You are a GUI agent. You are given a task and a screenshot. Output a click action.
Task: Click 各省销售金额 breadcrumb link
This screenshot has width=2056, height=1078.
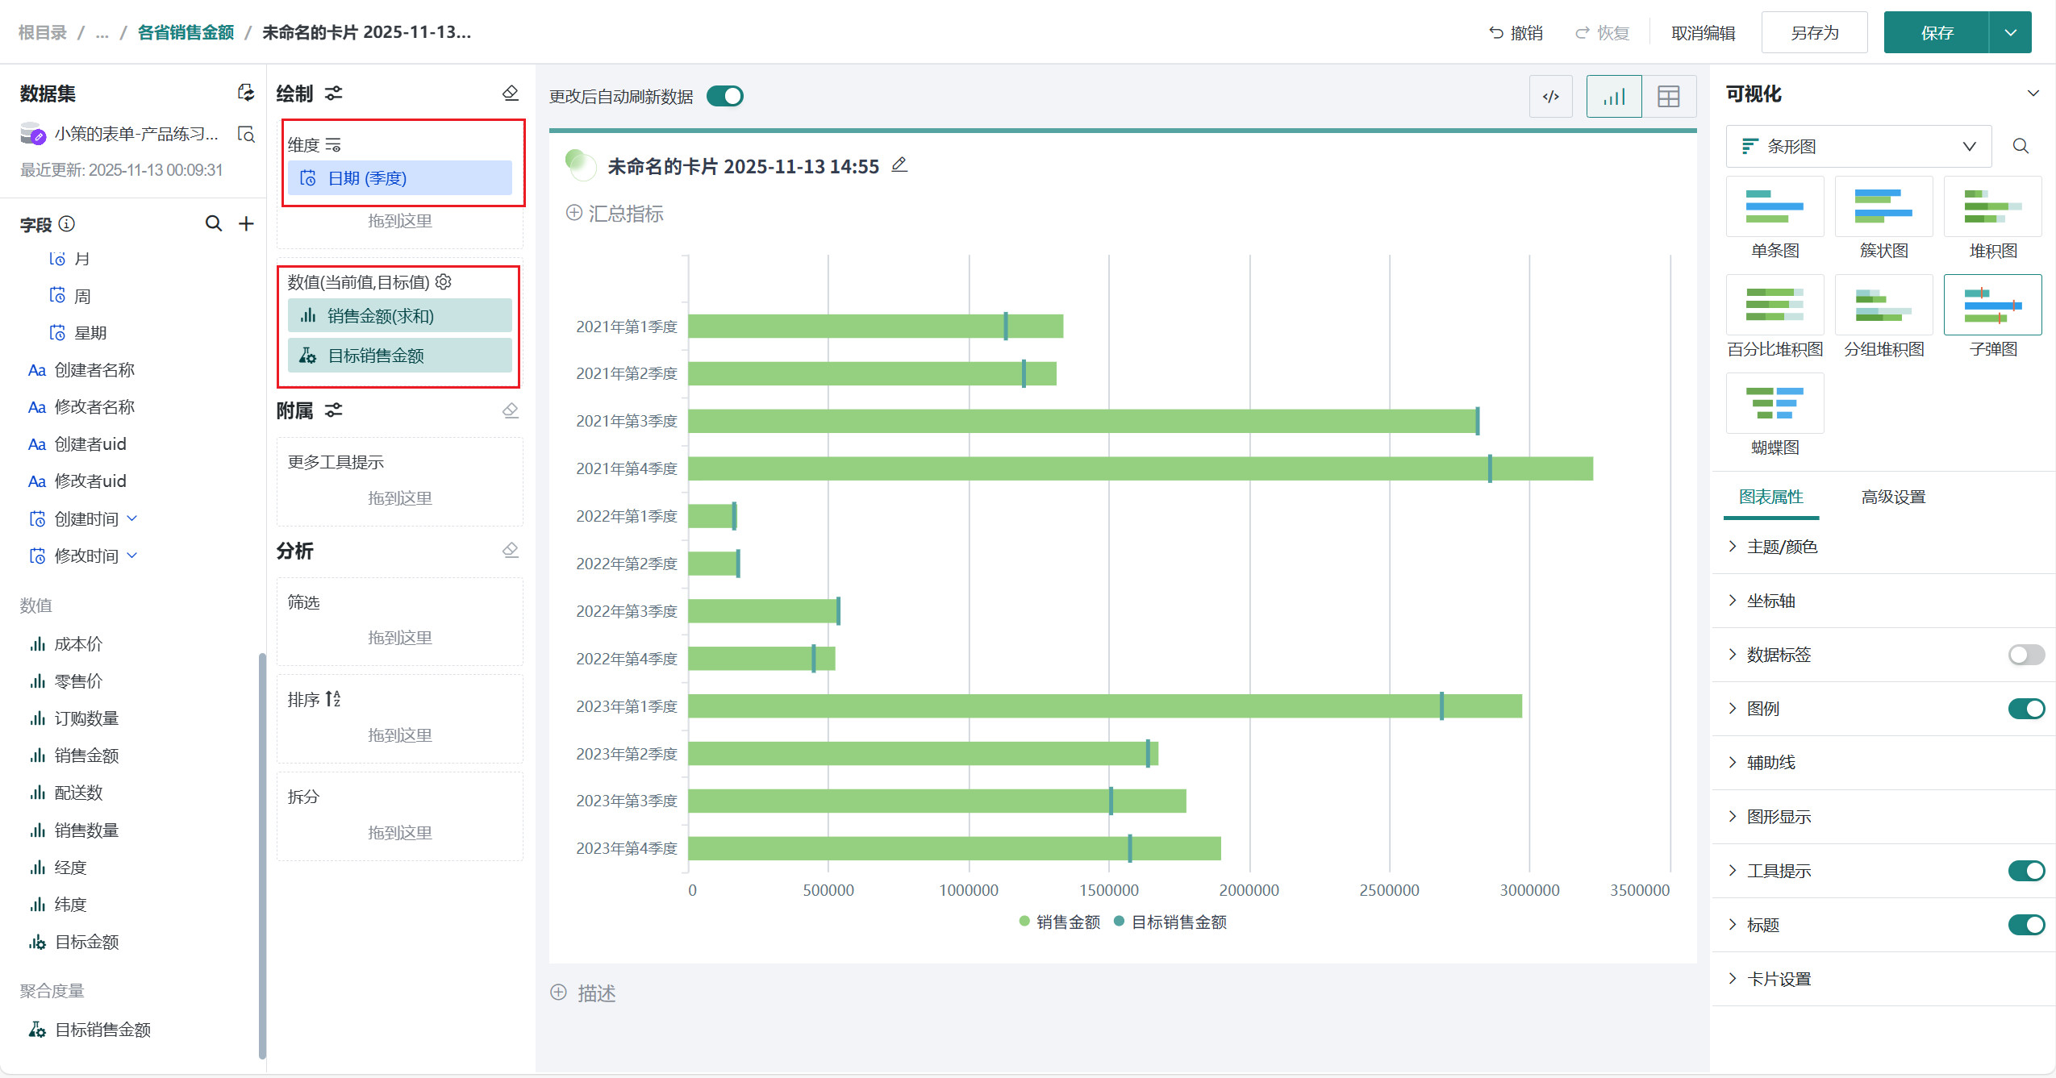[186, 32]
